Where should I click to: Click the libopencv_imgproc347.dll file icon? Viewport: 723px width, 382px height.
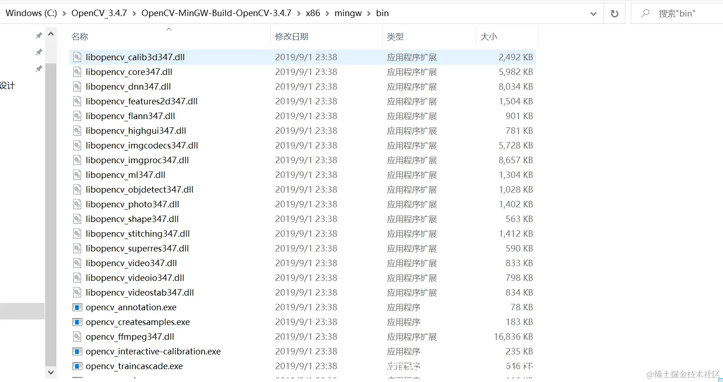point(77,160)
